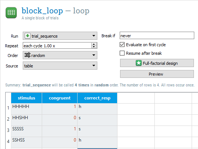
Task: Toggle Evaluate on first cycle checkbox
Action: point(122,45)
